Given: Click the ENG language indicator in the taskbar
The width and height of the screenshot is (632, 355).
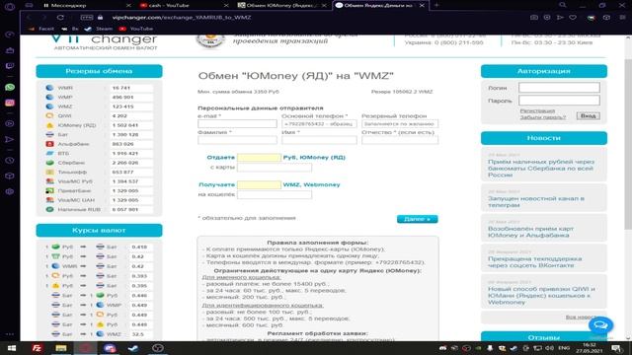Looking at the screenshot, I should point(564,348).
